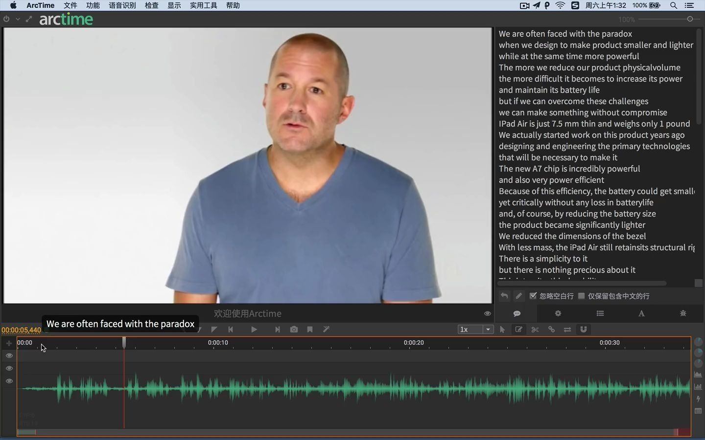Open the gear settings tab
Screen dimensions: 705x440
(558, 313)
